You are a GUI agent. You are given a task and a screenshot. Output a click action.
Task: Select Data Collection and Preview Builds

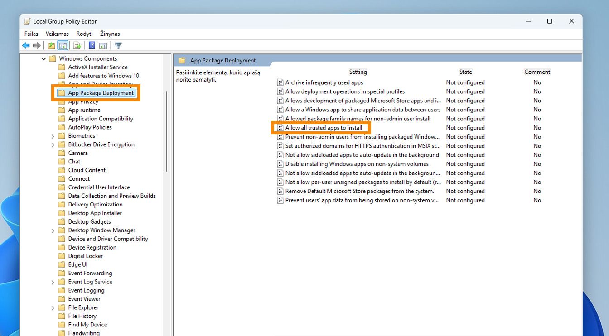[x=112, y=196]
